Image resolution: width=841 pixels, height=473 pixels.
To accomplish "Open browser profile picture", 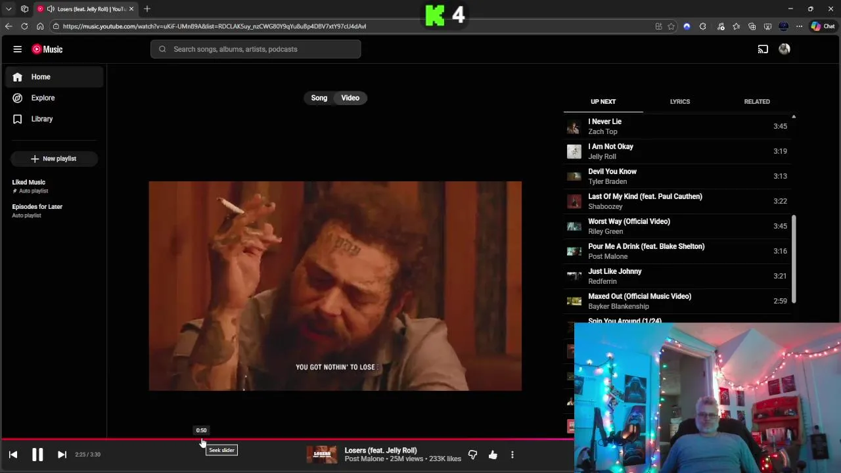I will 783,26.
